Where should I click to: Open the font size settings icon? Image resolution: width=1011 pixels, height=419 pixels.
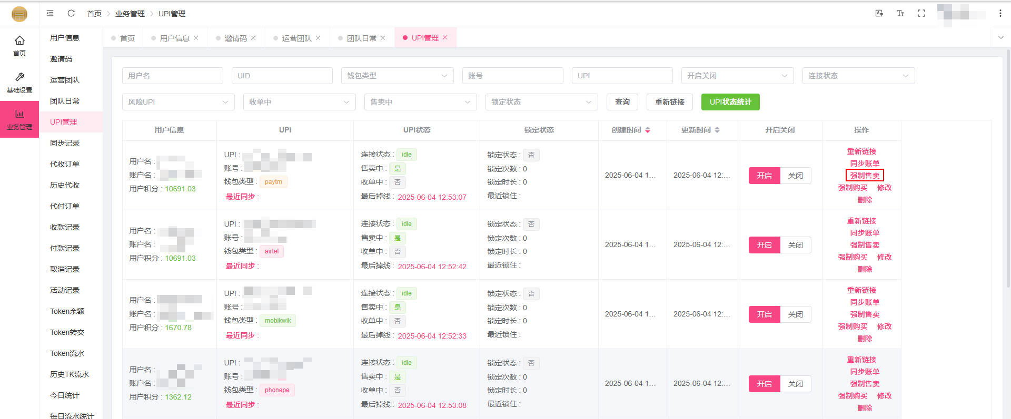tap(900, 13)
